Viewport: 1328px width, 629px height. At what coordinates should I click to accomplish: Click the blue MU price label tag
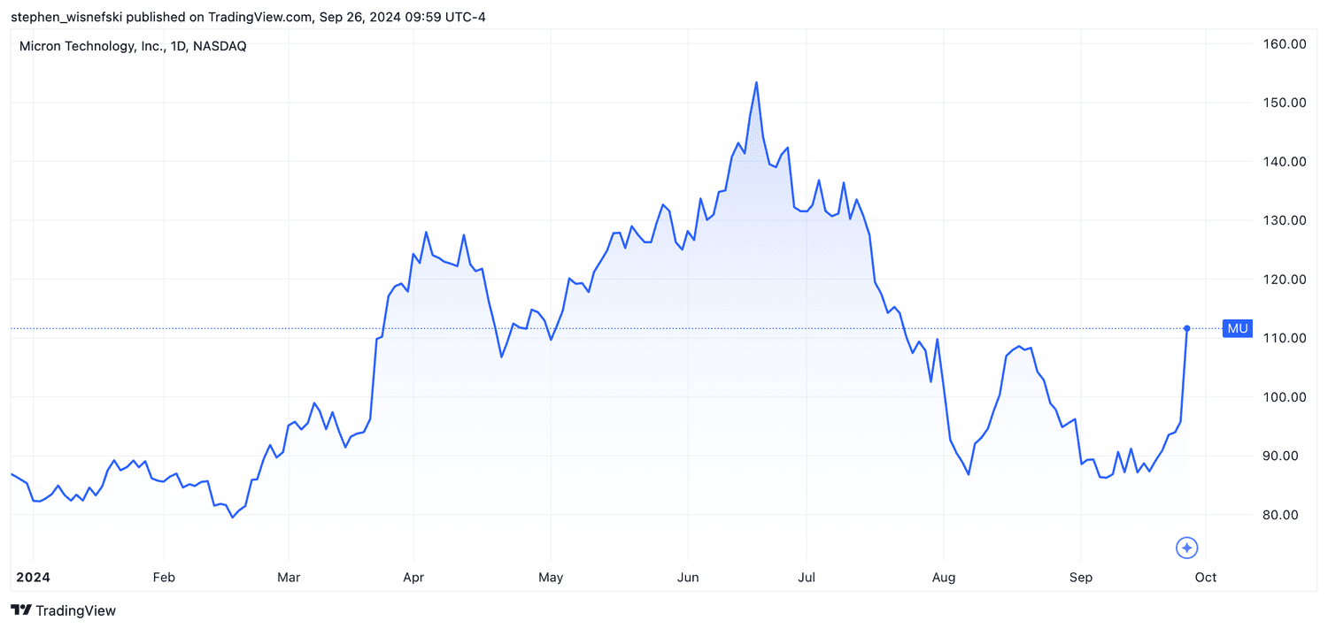click(x=1237, y=328)
